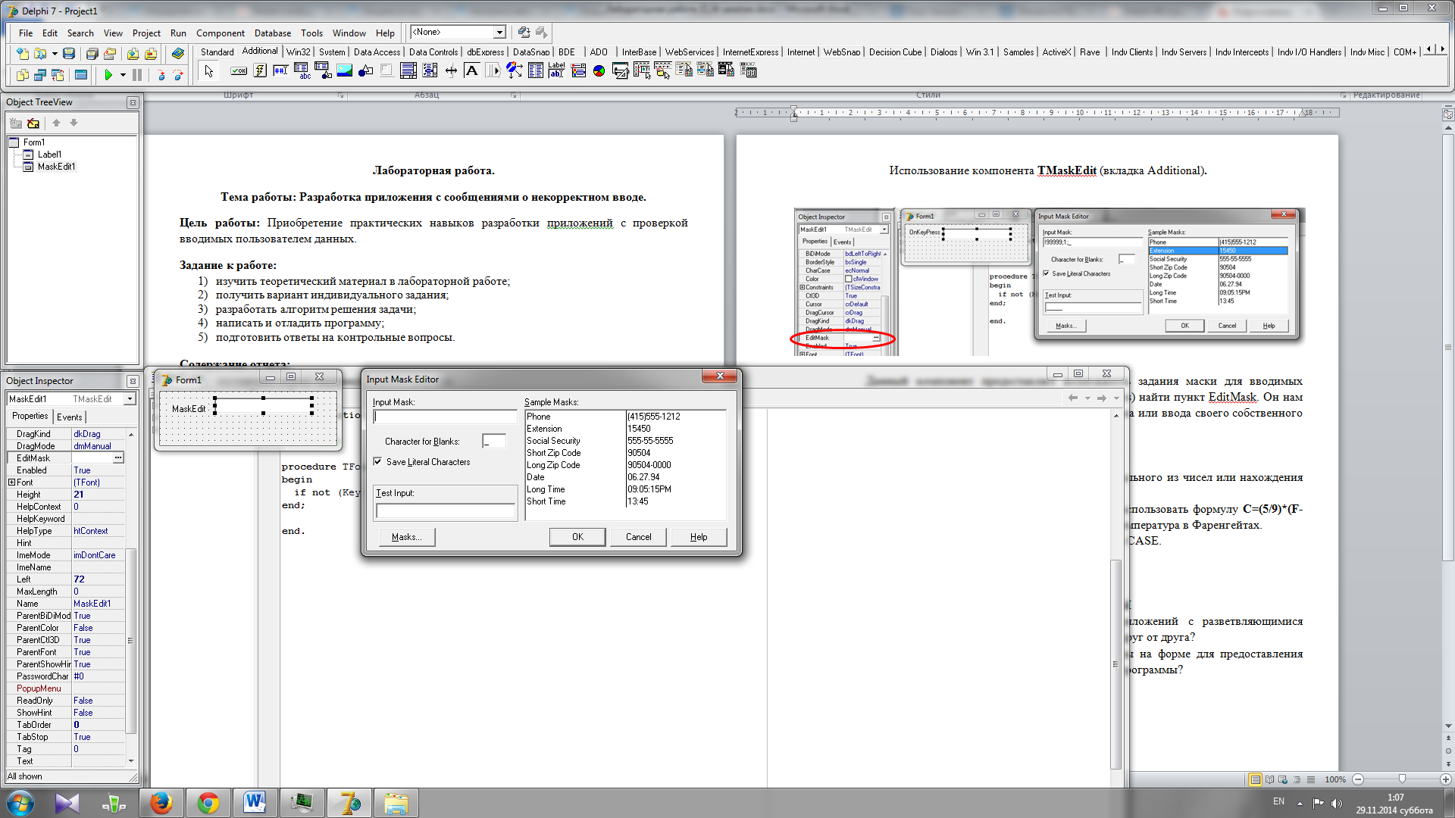Select the ValueListEditor component icon
This screenshot has height=818, width=1455.
(536, 71)
